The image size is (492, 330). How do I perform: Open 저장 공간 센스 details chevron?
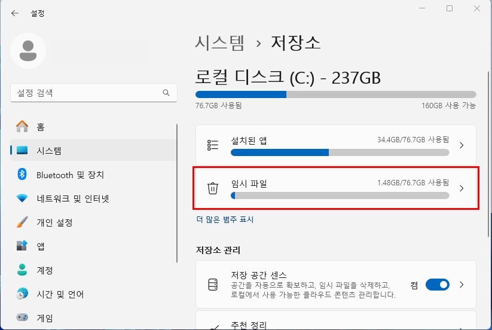click(x=462, y=285)
